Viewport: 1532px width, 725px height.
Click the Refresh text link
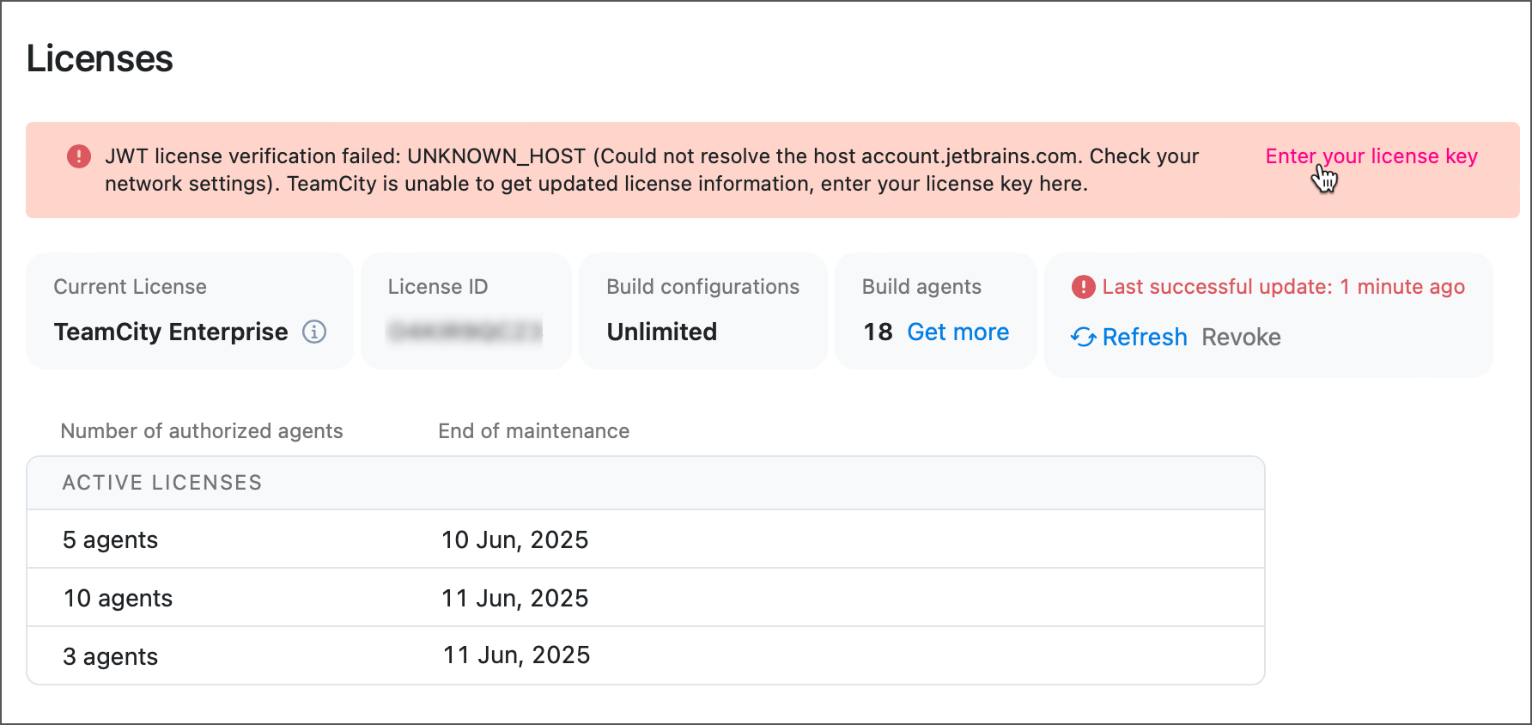(1145, 338)
